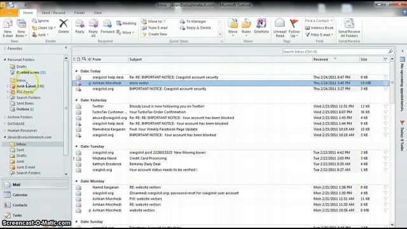407x229 pixels.
Task: Sort by the Subject column header
Action: tap(220, 59)
